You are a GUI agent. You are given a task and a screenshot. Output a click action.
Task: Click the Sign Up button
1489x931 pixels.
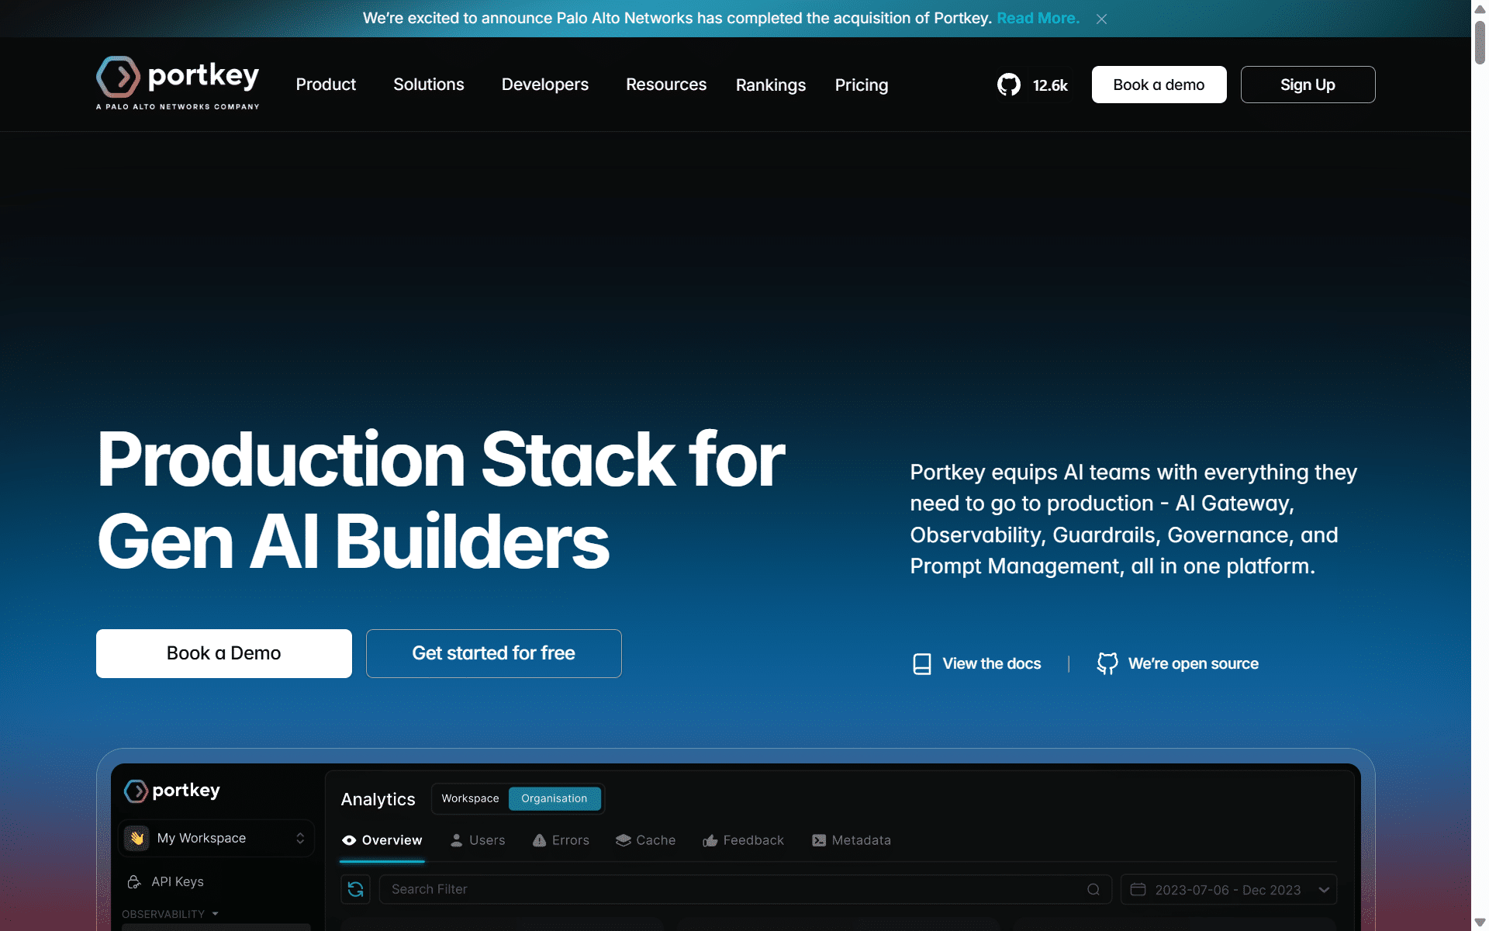tap(1308, 85)
